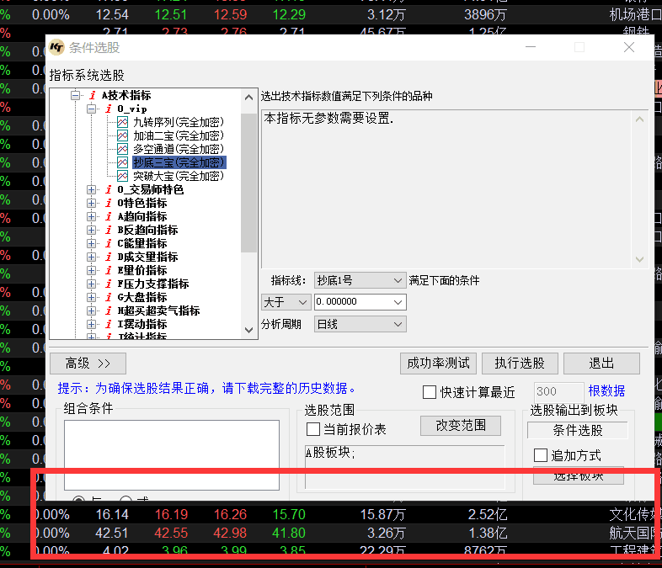Open the 0.000000 value combo box

click(360, 302)
